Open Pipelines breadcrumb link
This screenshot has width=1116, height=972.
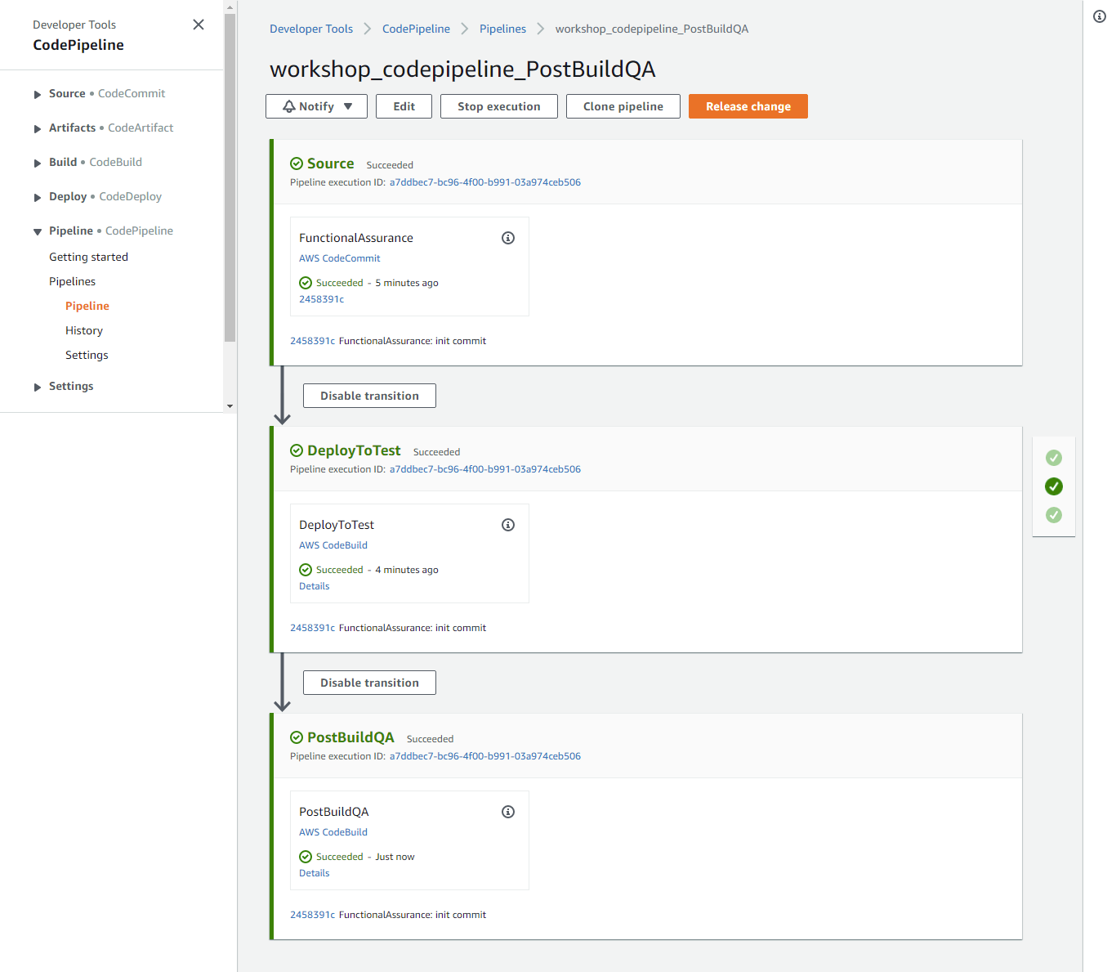502,29
